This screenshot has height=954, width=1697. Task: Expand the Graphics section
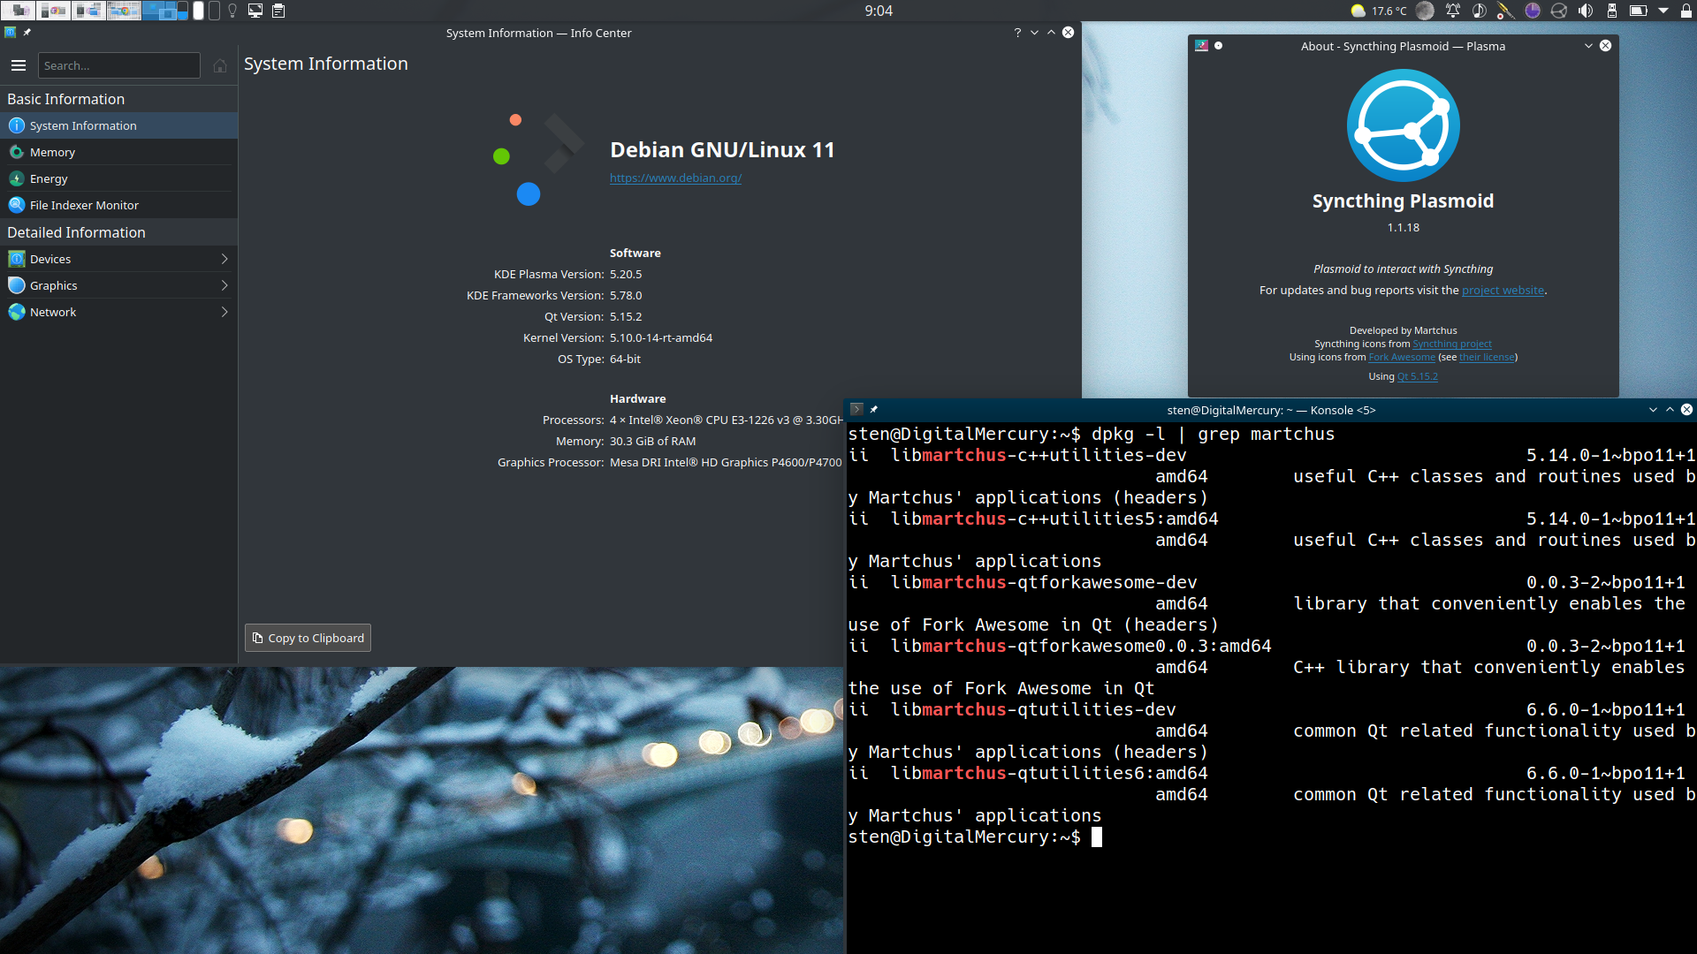coord(224,284)
